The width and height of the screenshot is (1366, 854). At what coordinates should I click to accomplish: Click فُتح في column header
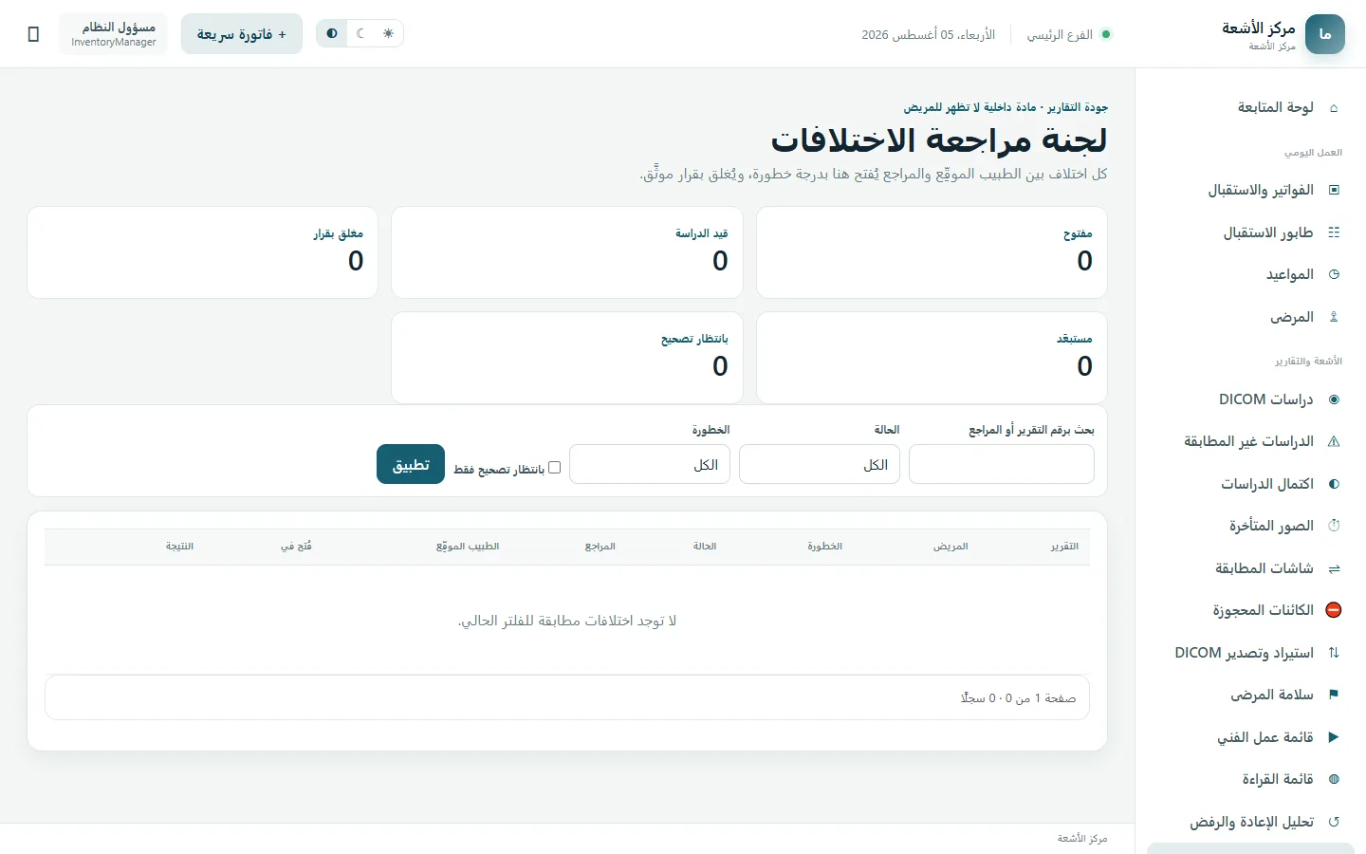click(x=296, y=547)
